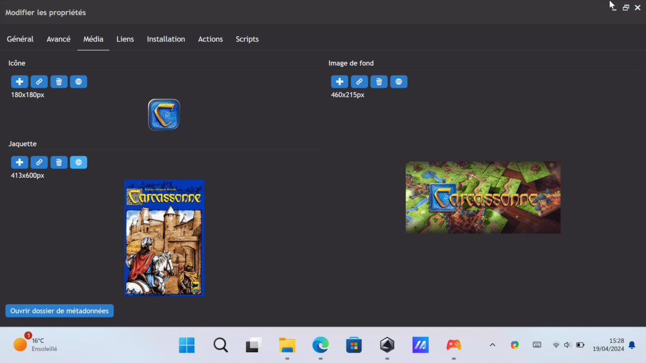The width and height of the screenshot is (646, 363).
Task: Delete the current icon image
Action: (59, 81)
